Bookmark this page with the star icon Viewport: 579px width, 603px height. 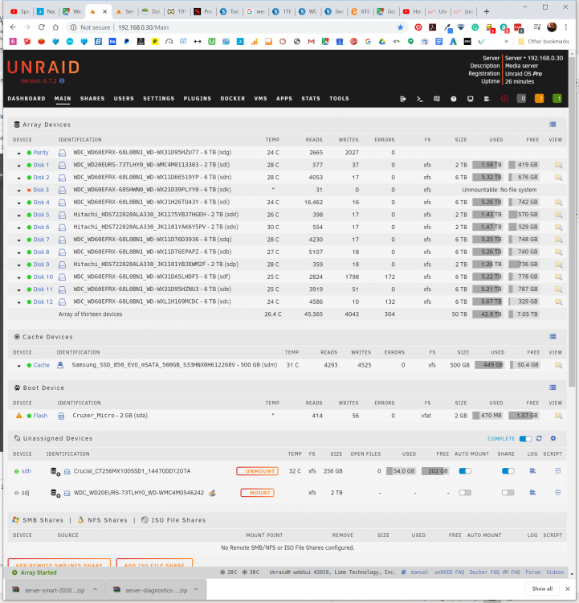click(401, 27)
